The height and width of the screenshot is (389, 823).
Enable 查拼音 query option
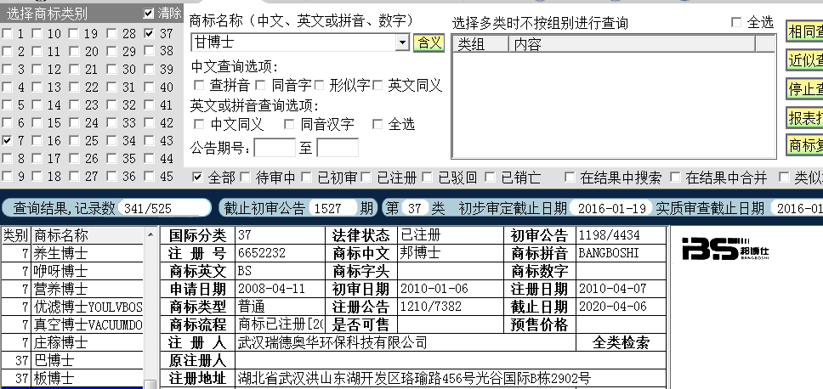[199, 85]
